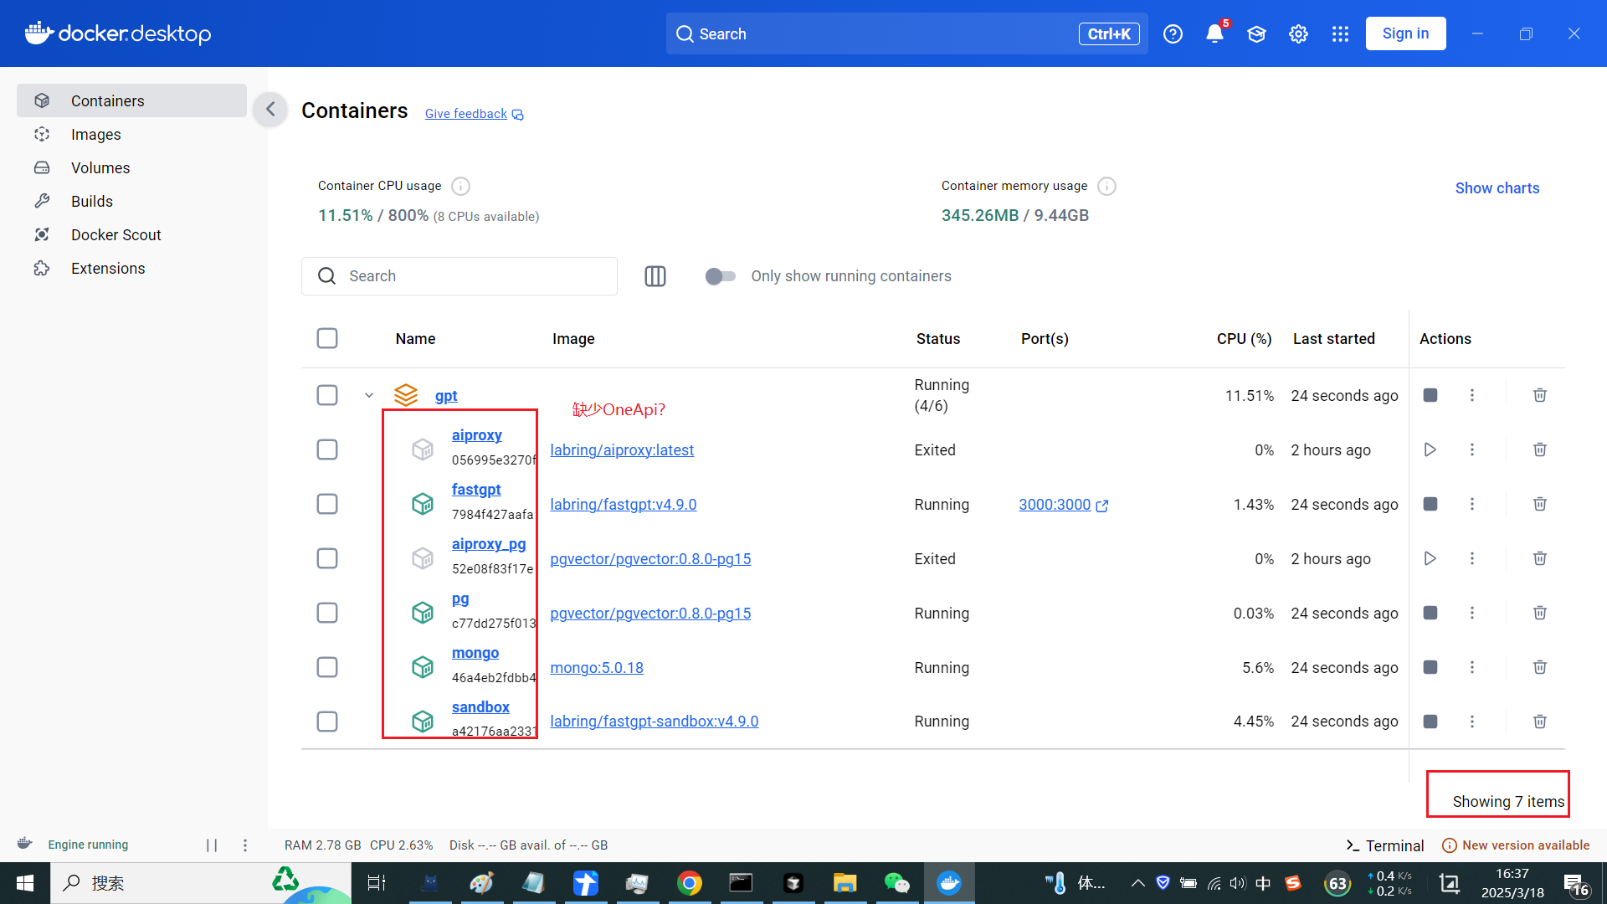Viewport: 1607px width, 904px height.
Task: Open the Learning center icon
Action: [1256, 33]
